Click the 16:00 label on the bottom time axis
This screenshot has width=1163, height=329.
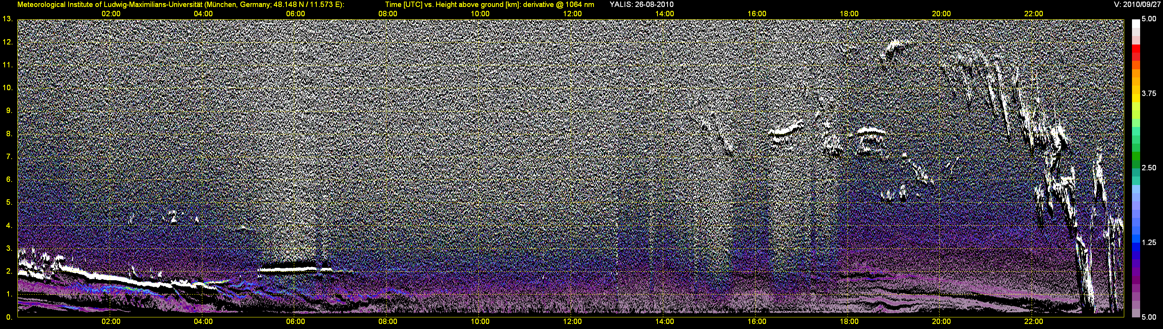click(757, 321)
